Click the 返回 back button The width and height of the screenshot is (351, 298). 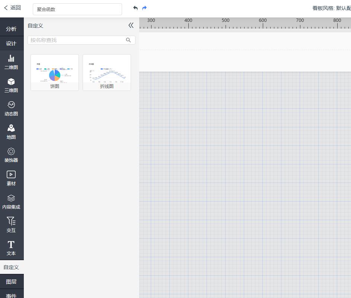12,7
